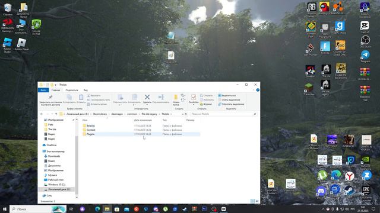Open recent locations dropdown arrow
Image resolution: width=380 pixels, height=213 pixels.
[52, 114]
